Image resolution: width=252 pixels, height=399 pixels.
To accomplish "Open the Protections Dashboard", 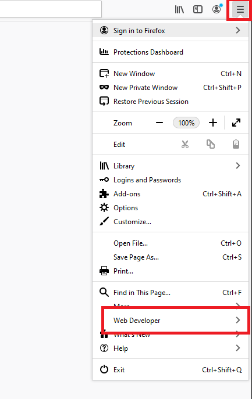I will (171, 52).
